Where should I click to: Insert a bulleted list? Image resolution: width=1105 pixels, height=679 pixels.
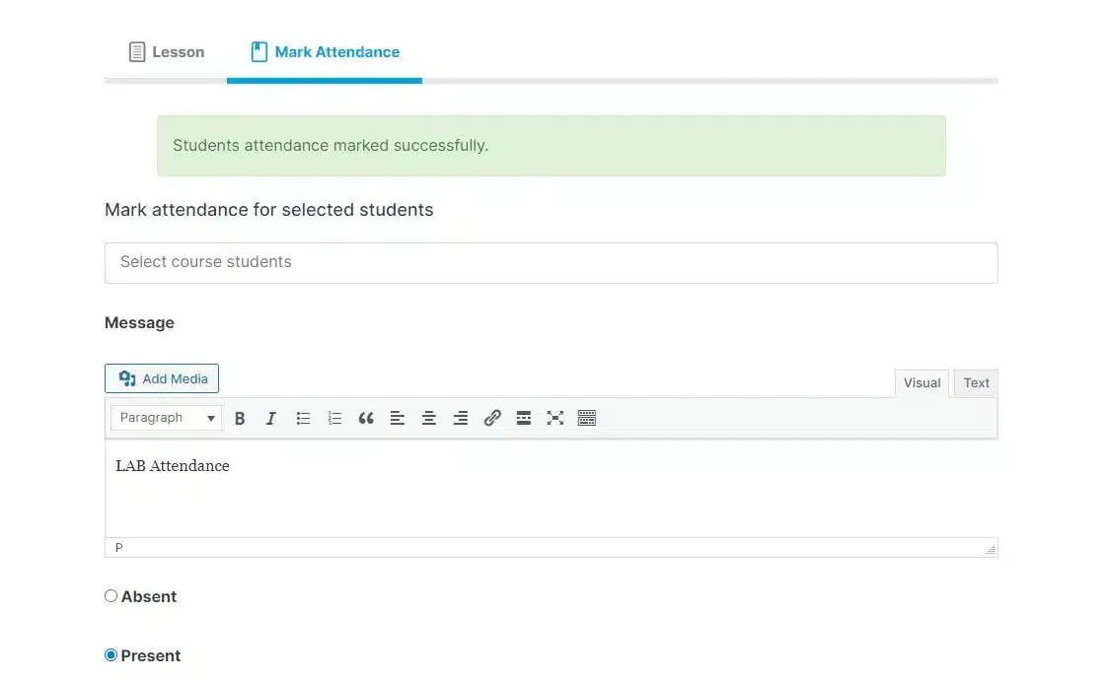point(303,417)
